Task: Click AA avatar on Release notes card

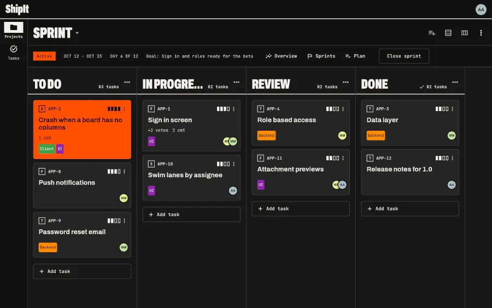Action: coord(452,184)
